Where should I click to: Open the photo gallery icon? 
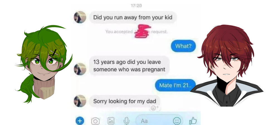tap(111, 121)
